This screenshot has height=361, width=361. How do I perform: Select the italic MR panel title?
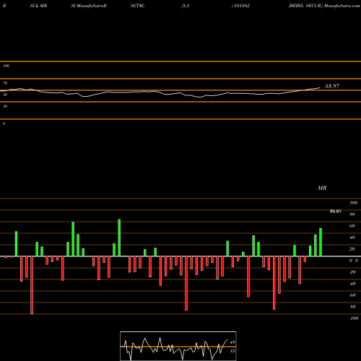[x=322, y=188]
